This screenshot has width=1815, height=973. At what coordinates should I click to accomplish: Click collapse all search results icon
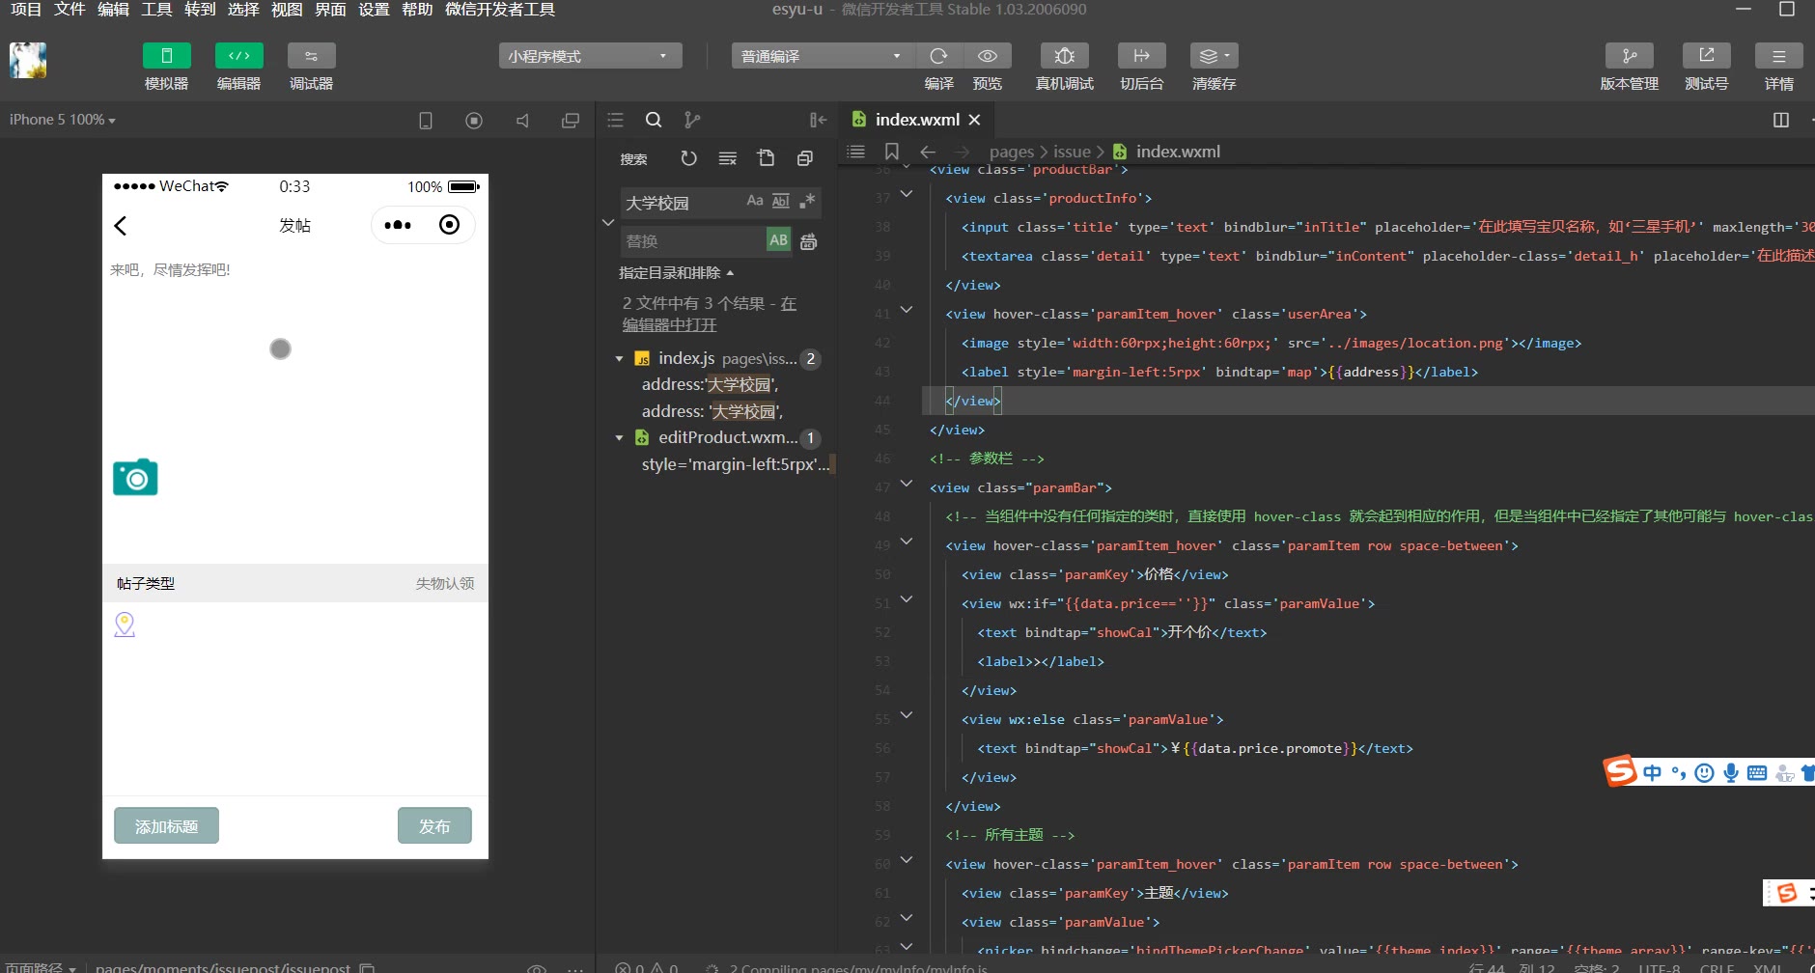tap(804, 158)
